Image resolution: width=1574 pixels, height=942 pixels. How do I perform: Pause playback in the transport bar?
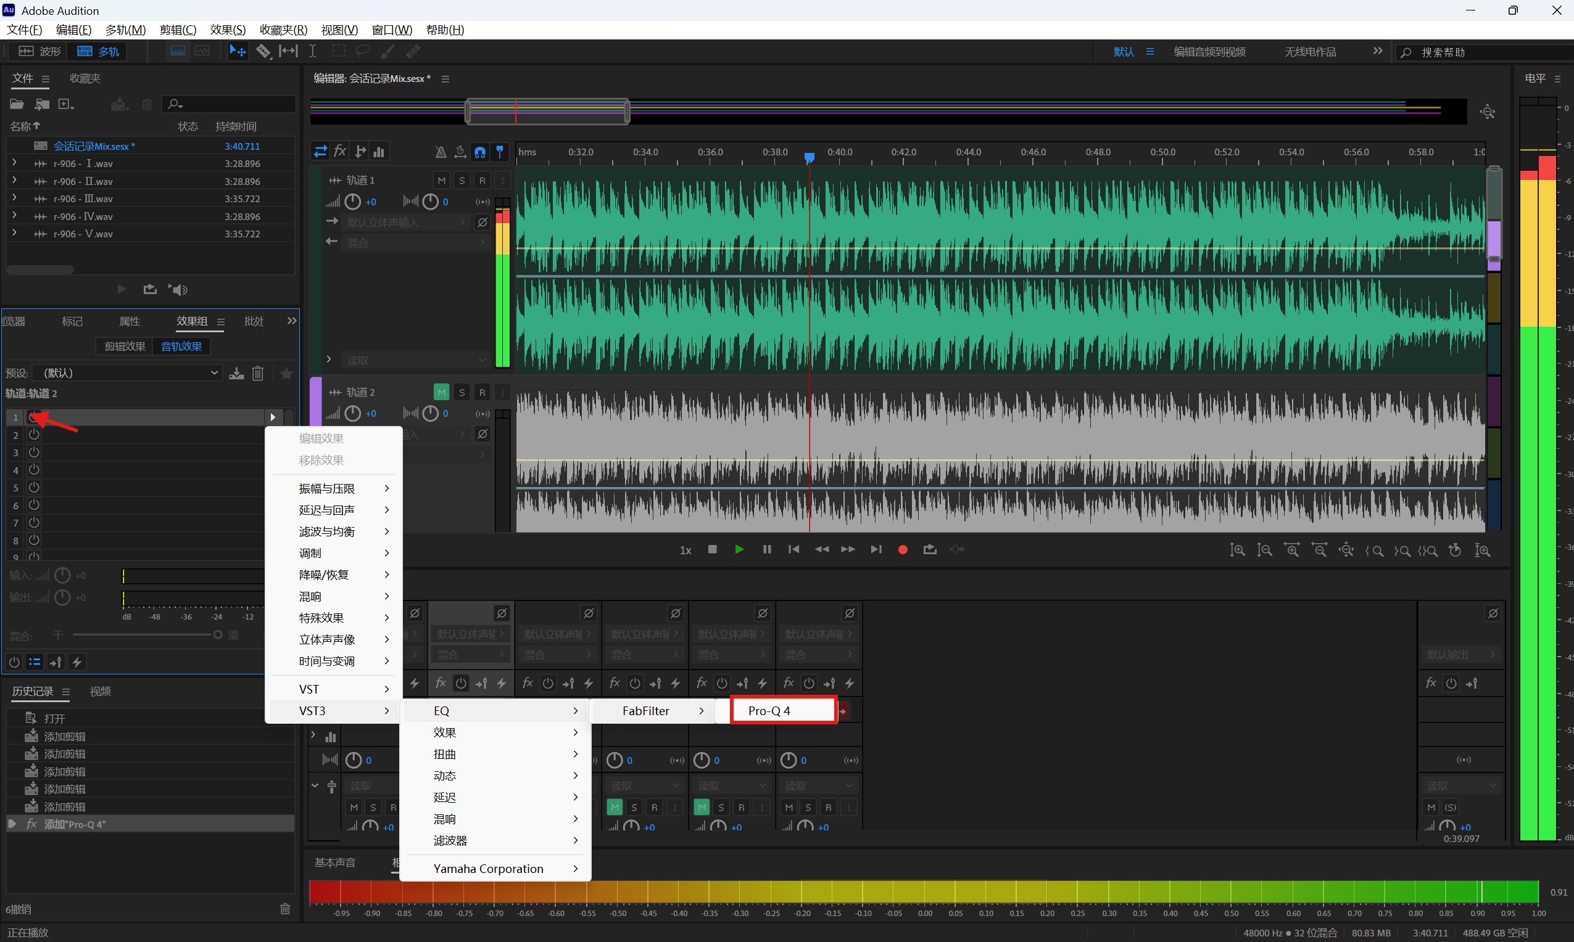point(767,550)
